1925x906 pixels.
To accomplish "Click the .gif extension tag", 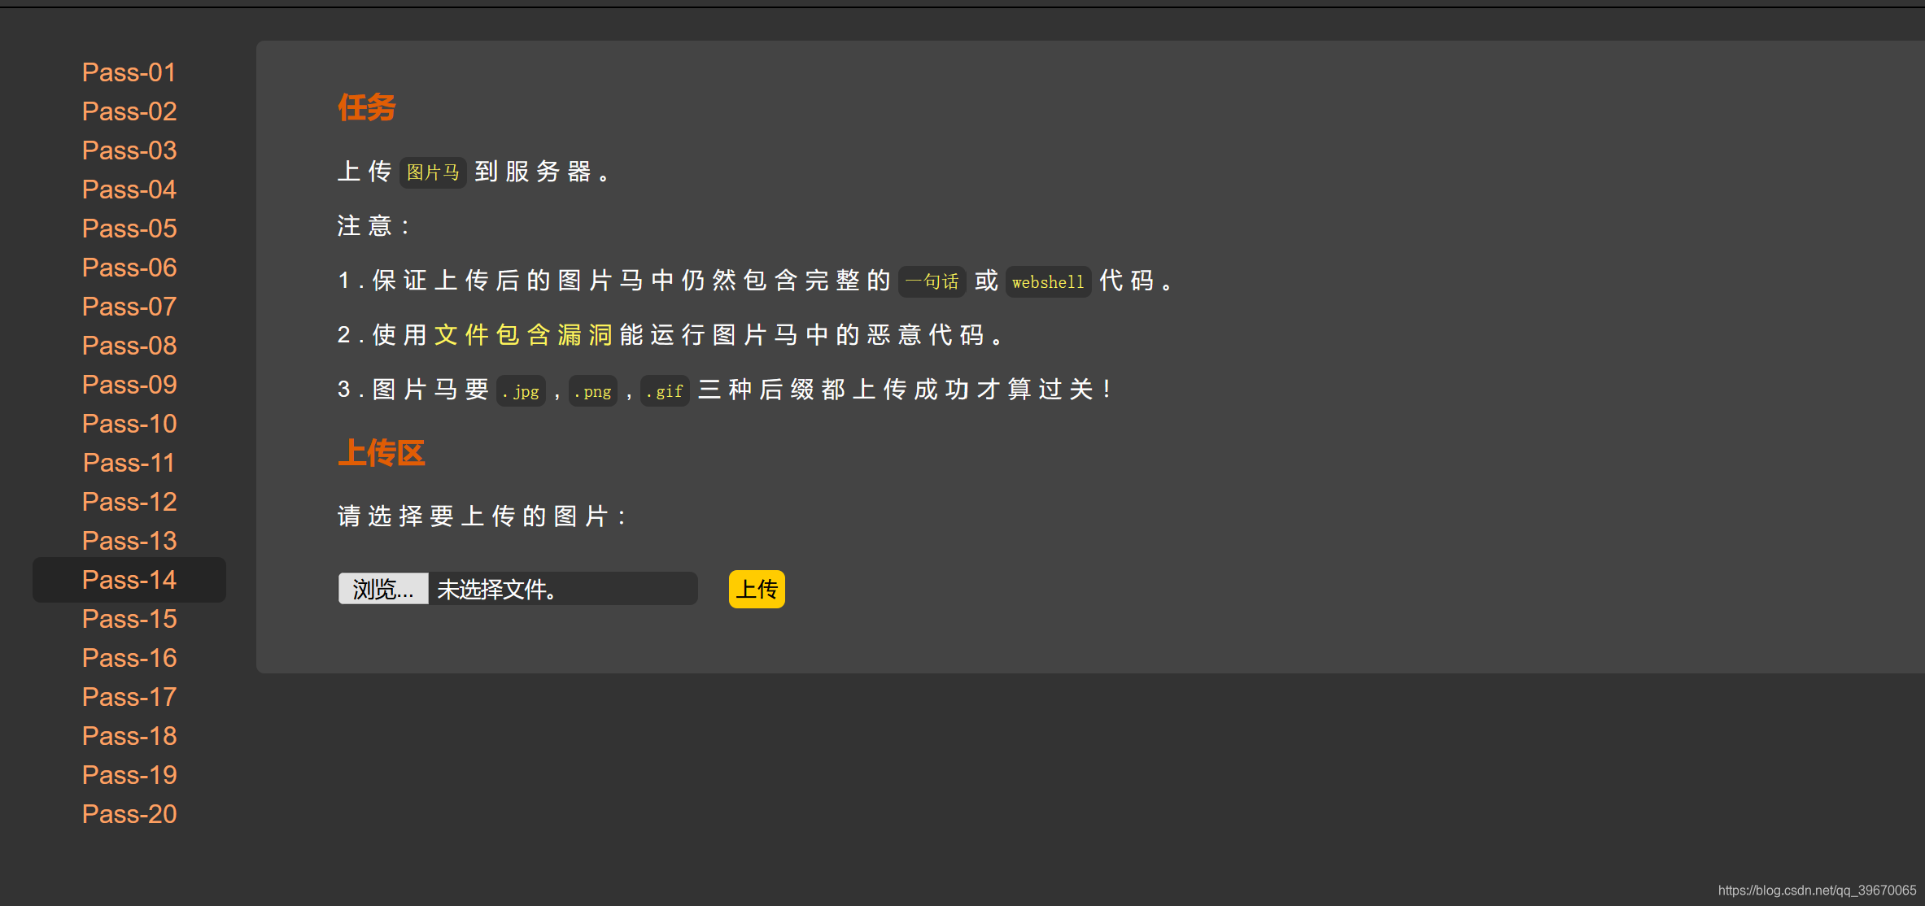I will [665, 391].
